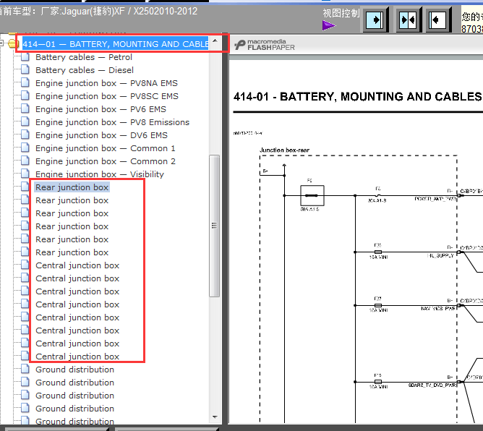Click the Junction box-rear diagram label
Image resolution: width=483 pixels, height=431 pixels.
pos(284,150)
